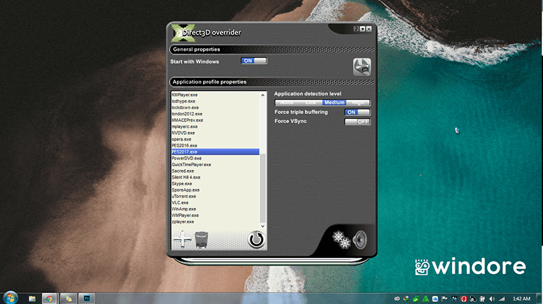543x304 pixels.
Task: Click the volume icon in system tray
Action: click(491, 299)
